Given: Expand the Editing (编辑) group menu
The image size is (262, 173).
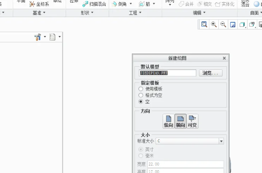Looking at the screenshot, I should pyautogui.click(x=199, y=13).
